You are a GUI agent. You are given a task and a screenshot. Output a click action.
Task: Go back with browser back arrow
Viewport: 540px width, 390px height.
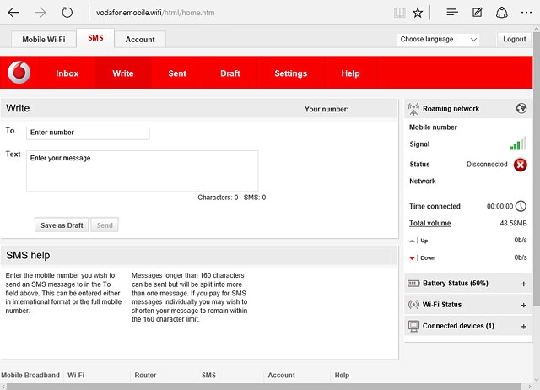tap(13, 13)
